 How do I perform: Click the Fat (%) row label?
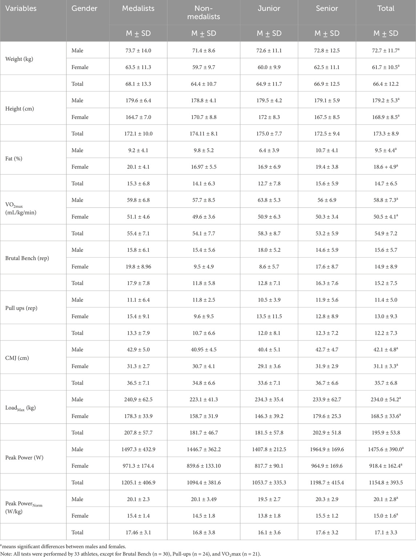pyautogui.click(x=14, y=158)
